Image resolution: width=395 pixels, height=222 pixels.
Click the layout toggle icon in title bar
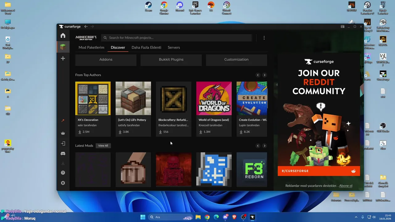tap(343, 27)
